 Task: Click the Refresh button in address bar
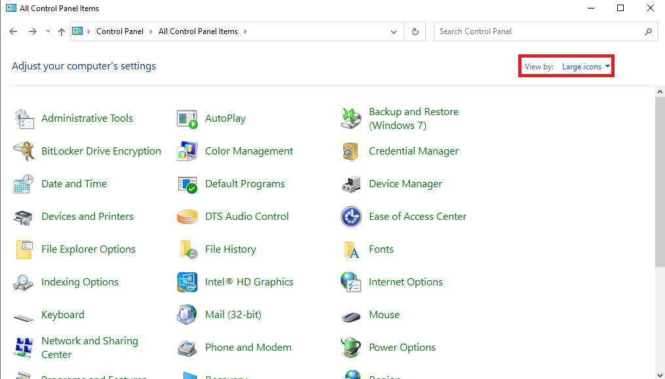415,31
